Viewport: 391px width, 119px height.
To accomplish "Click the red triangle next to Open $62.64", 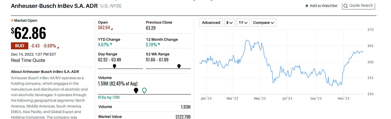I will tap(112, 29).
